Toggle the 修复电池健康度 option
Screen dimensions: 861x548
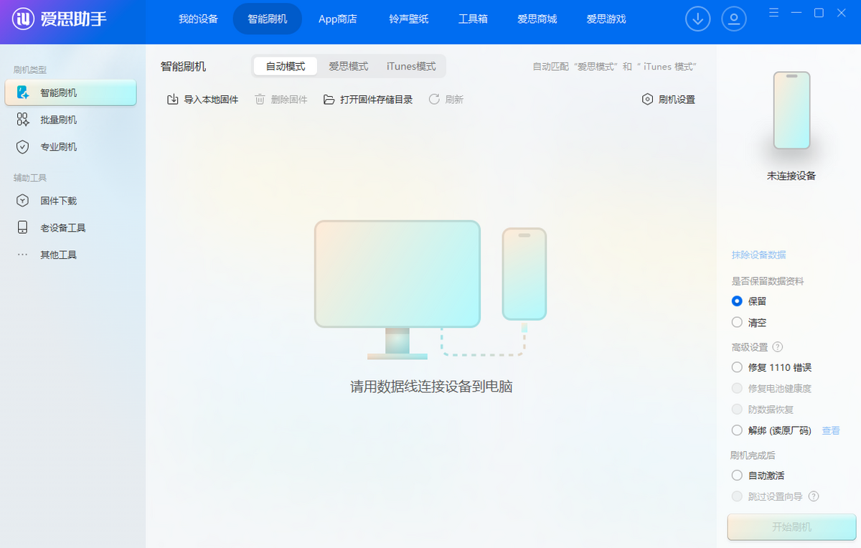[737, 388]
